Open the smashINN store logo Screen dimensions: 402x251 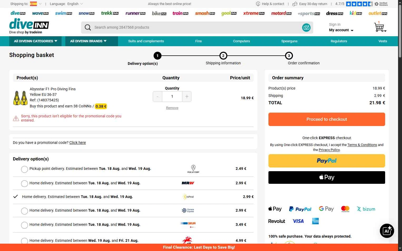205,13
